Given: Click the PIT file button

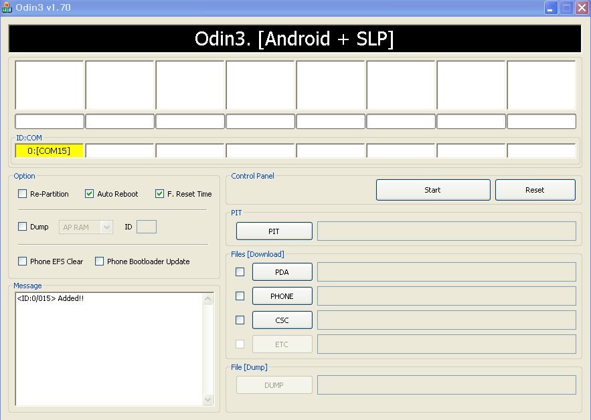Looking at the screenshot, I should [274, 231].
